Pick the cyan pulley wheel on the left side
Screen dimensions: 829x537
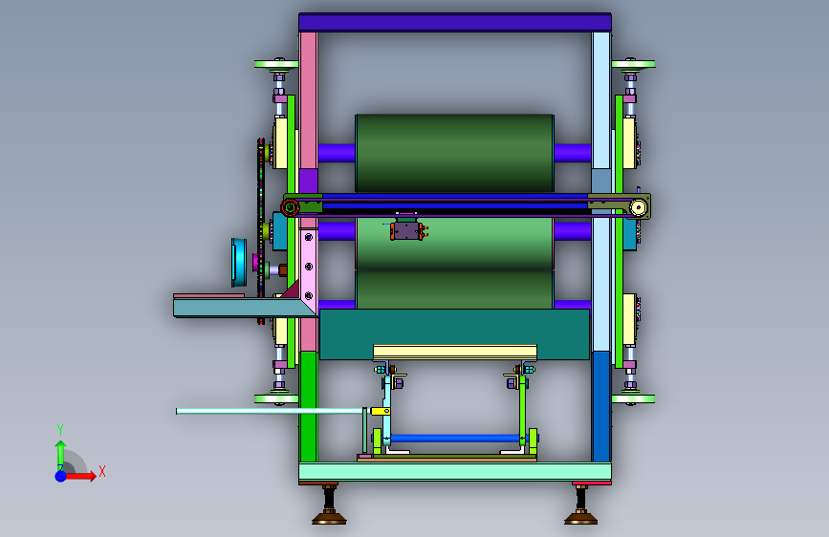239,262
